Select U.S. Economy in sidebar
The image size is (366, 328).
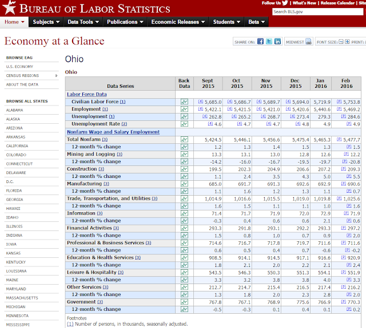pos(19,67)
